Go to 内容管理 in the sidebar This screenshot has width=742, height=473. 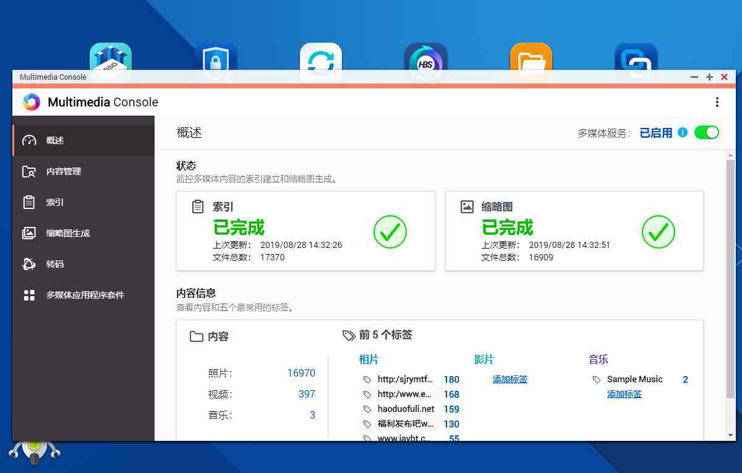coord(83,171)
